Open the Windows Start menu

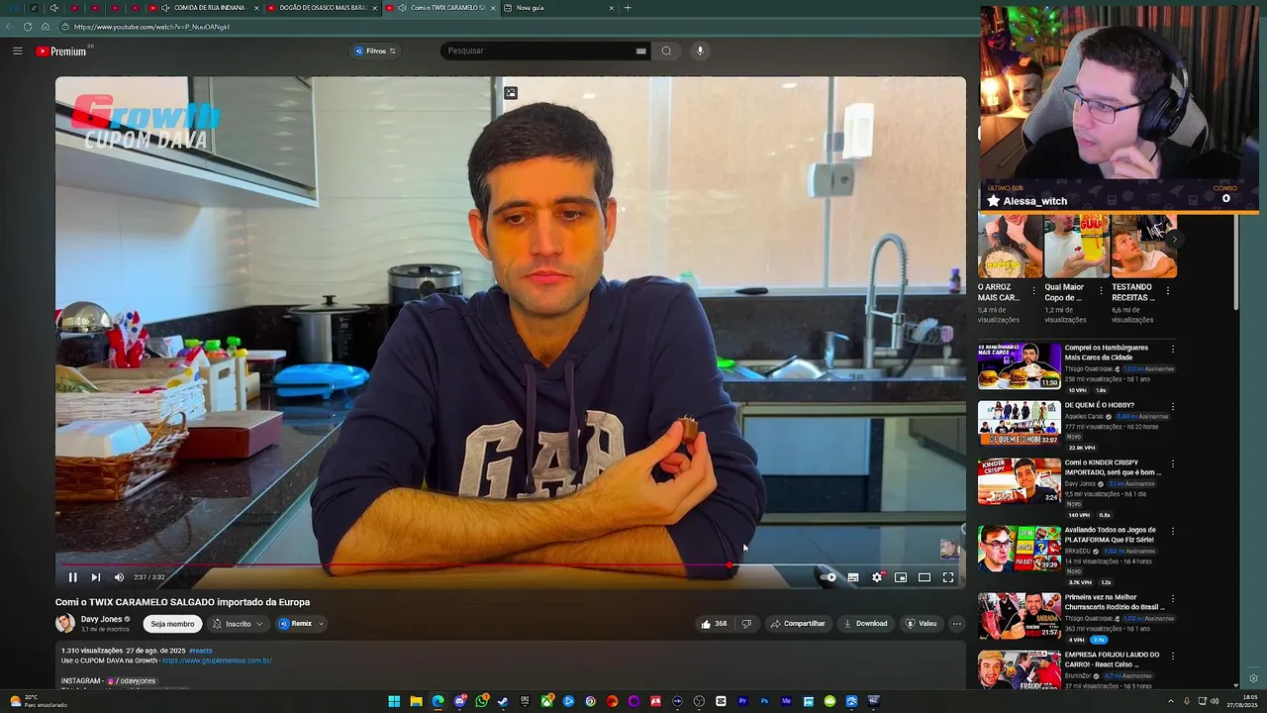394,701
